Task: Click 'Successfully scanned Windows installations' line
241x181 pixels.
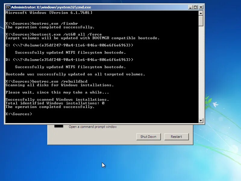Action: [x=57, y=100]
